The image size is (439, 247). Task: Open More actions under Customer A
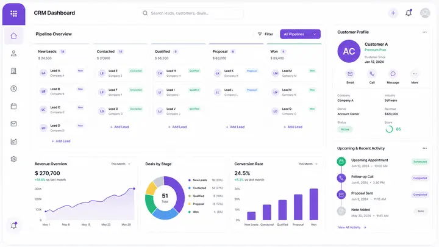pos(415,74)
